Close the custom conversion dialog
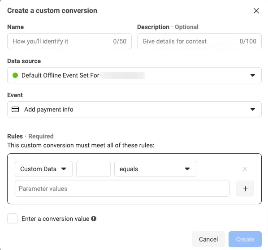Viewport: 268px width, 250px height. coord(256,11)
